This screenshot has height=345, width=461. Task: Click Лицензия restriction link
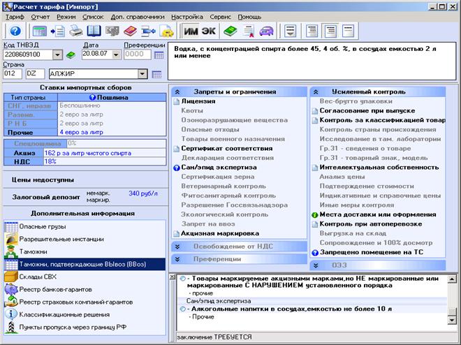coord(198,101)
